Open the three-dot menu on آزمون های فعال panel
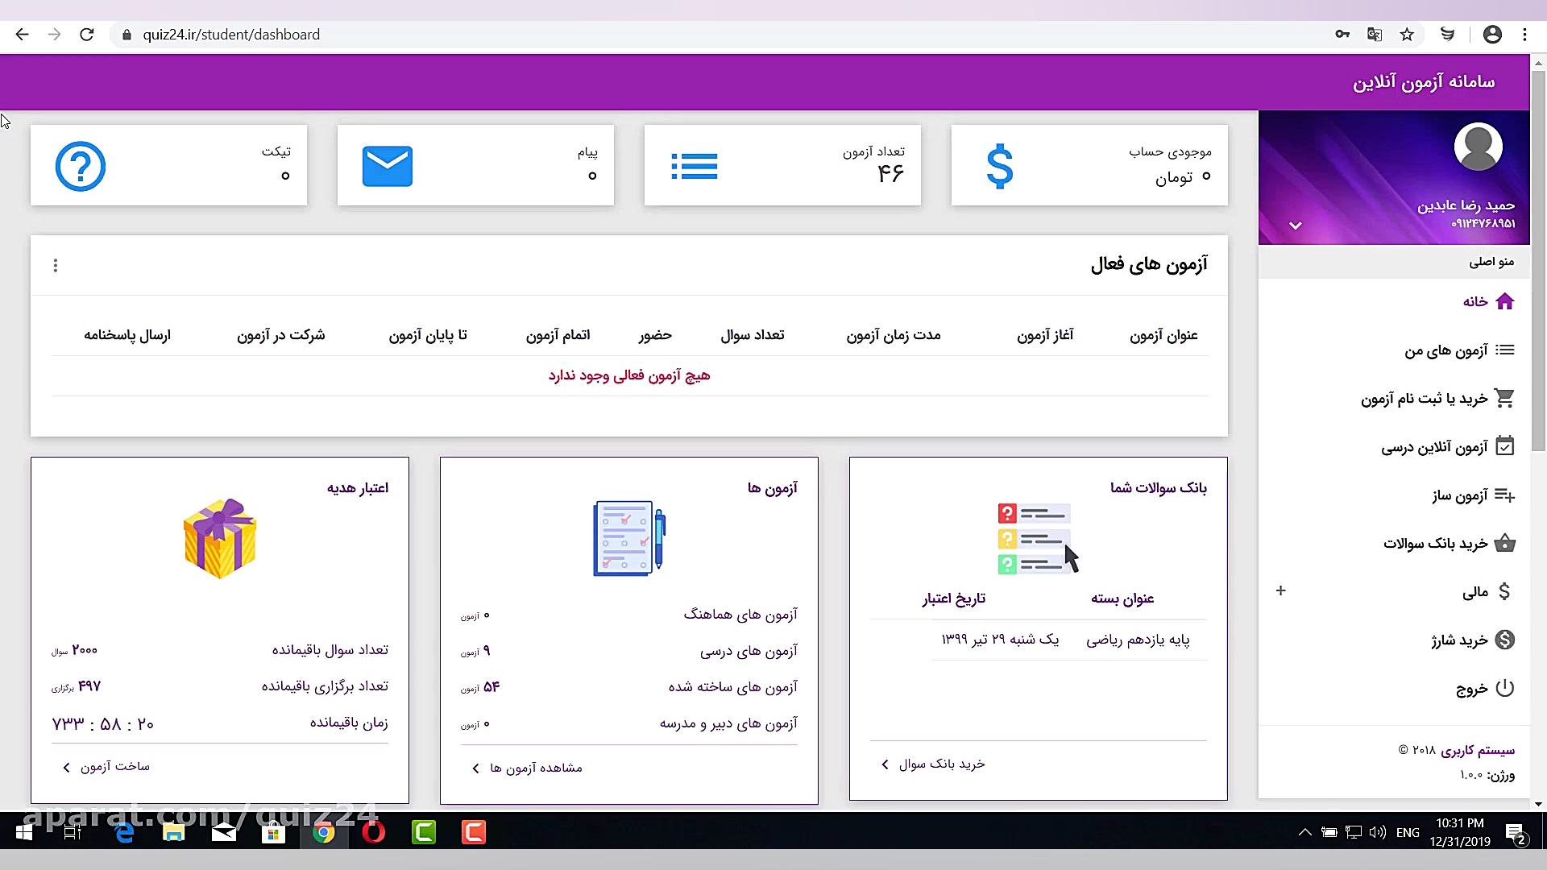1547x870 pixels. [x=56, y=264]
